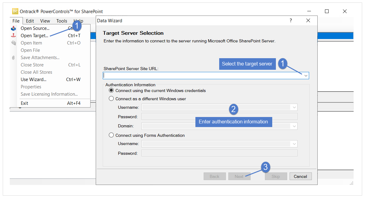Click the PowerControls app icon in title bar
The height and width of the screenshot is (202, 371).
[x=15, y=11]
